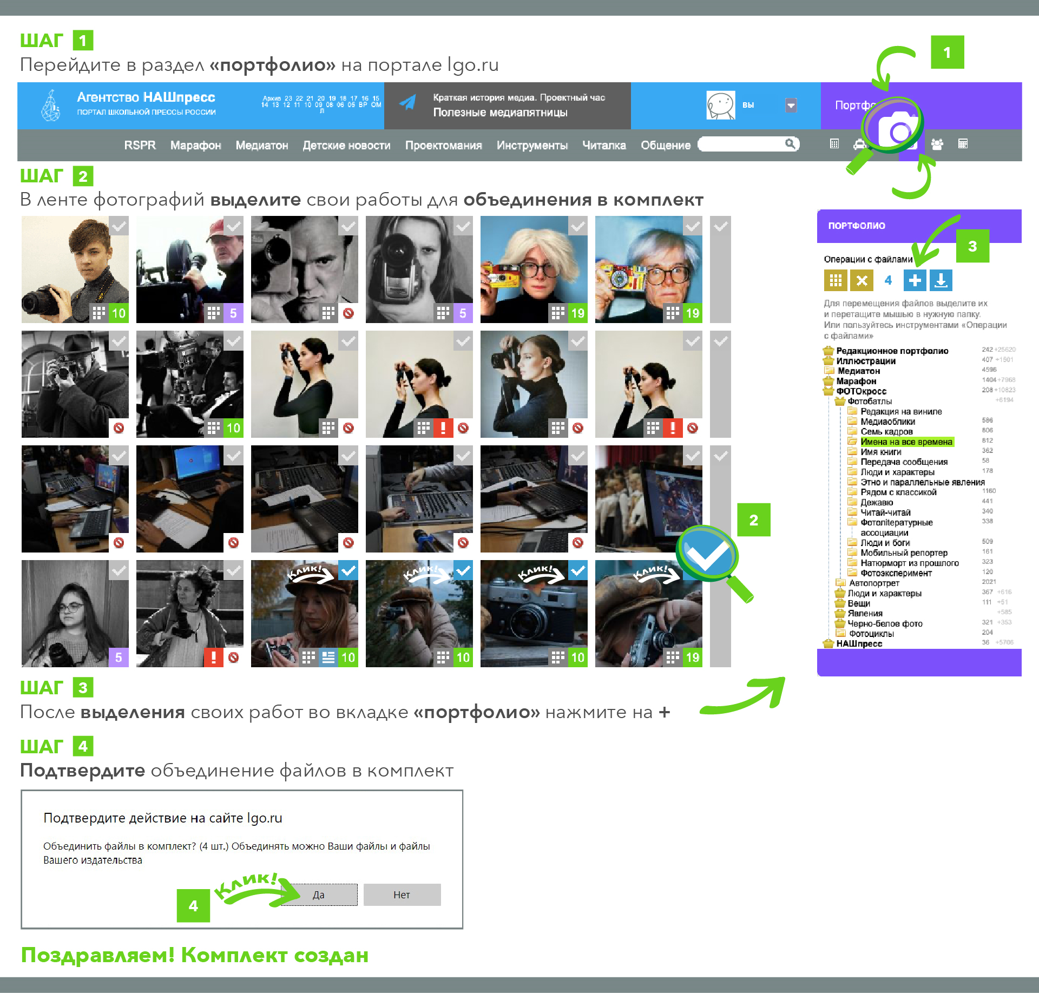Toggle the row checkmark at the end of the first row

click(720, 226)
